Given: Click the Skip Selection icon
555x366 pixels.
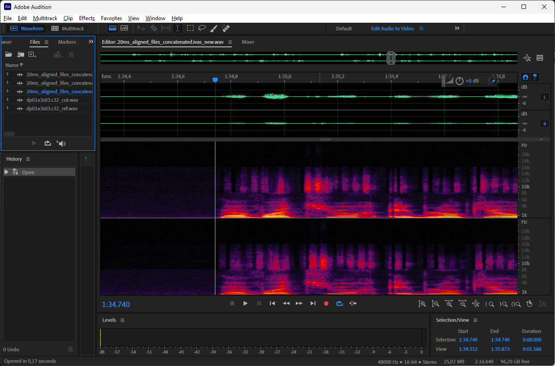Looking at the screenshot, I should [353, 304].
